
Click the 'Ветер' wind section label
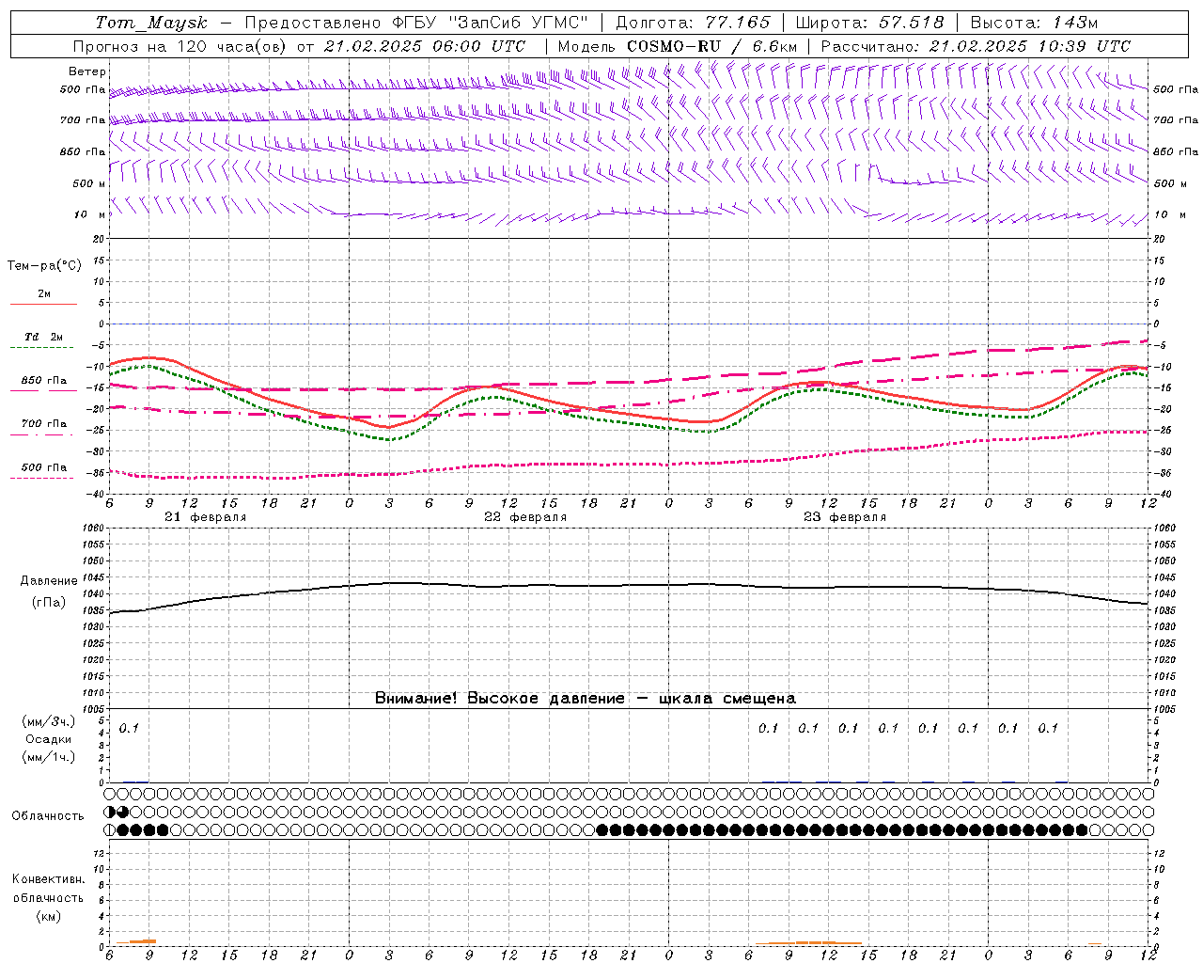click(87, 71)
